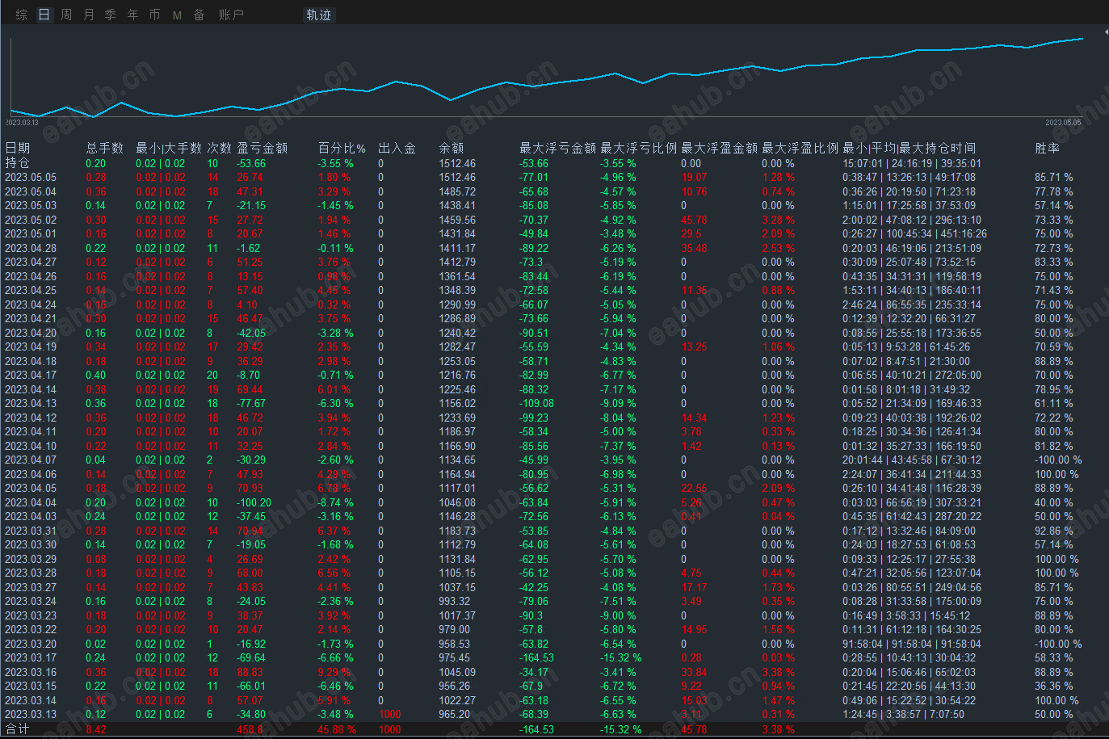1109x739 pixels.
Task: Select the 2023.05.05 row date
Action: (x=31, y=177)
